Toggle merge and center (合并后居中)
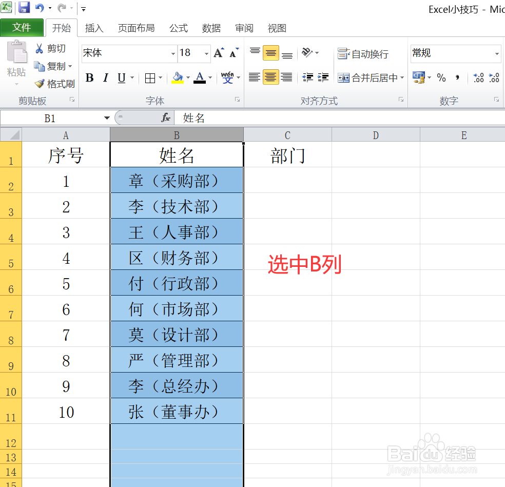Screen dimensions: 505x487 point(366,77)
